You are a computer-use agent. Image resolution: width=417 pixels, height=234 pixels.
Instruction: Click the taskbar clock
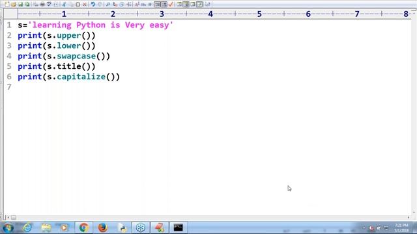pos(401,227)
